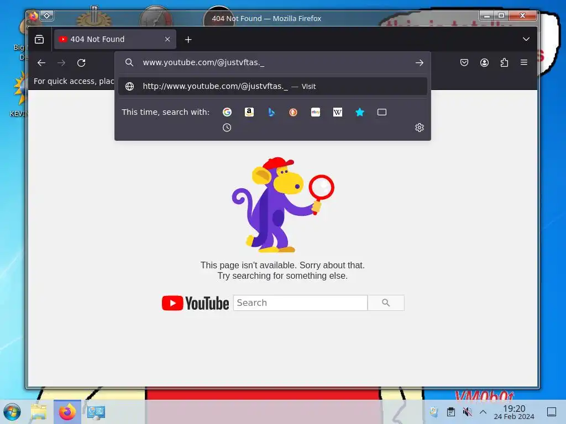This screenshot has height=424, width=566.
Task: Open the notification center icon
Action: point(551,412)
